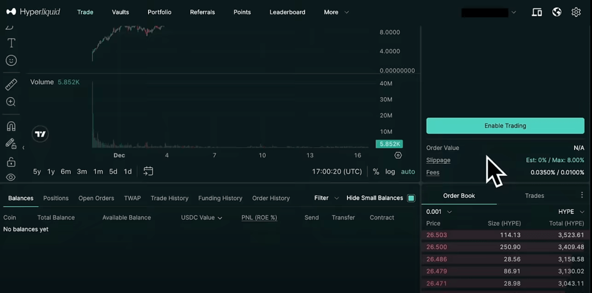The image size is (592, 293).
Task: Switch to the Trades tab
Action: click(x=534, y=196)
